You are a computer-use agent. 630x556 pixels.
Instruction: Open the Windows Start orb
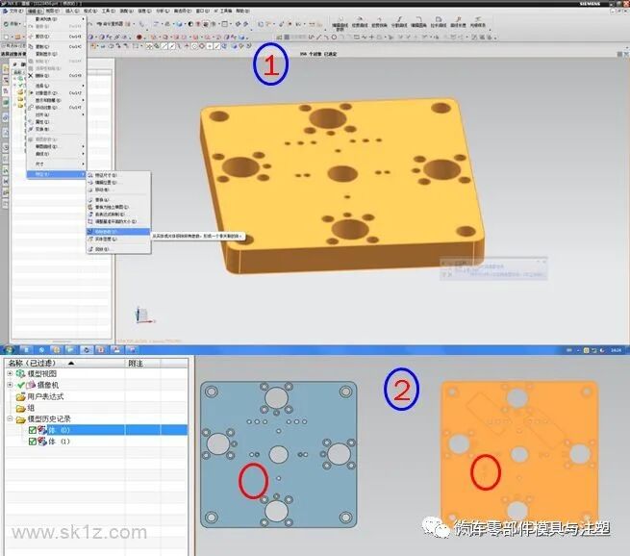pos(9,350)
